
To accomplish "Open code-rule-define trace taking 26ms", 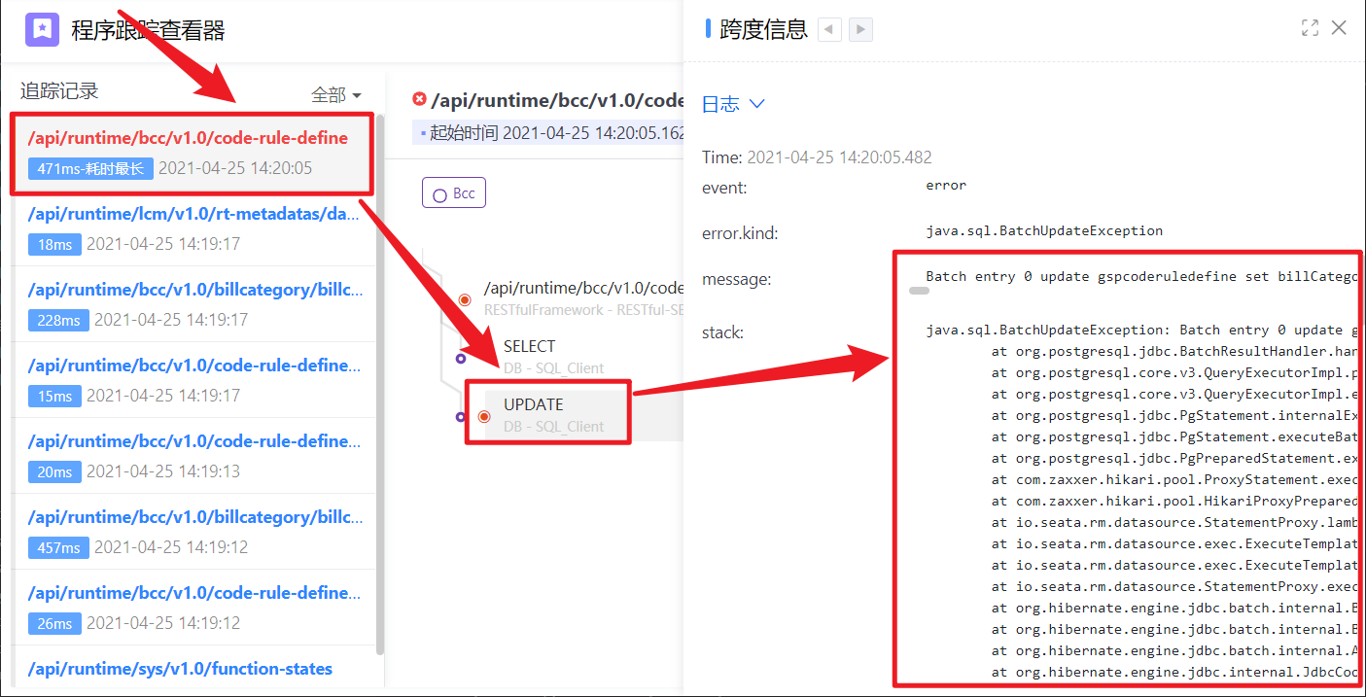I will (193, 608).
